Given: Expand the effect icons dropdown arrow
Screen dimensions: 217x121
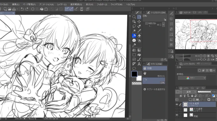Looking at the screenshot, I should click(214, 70).
